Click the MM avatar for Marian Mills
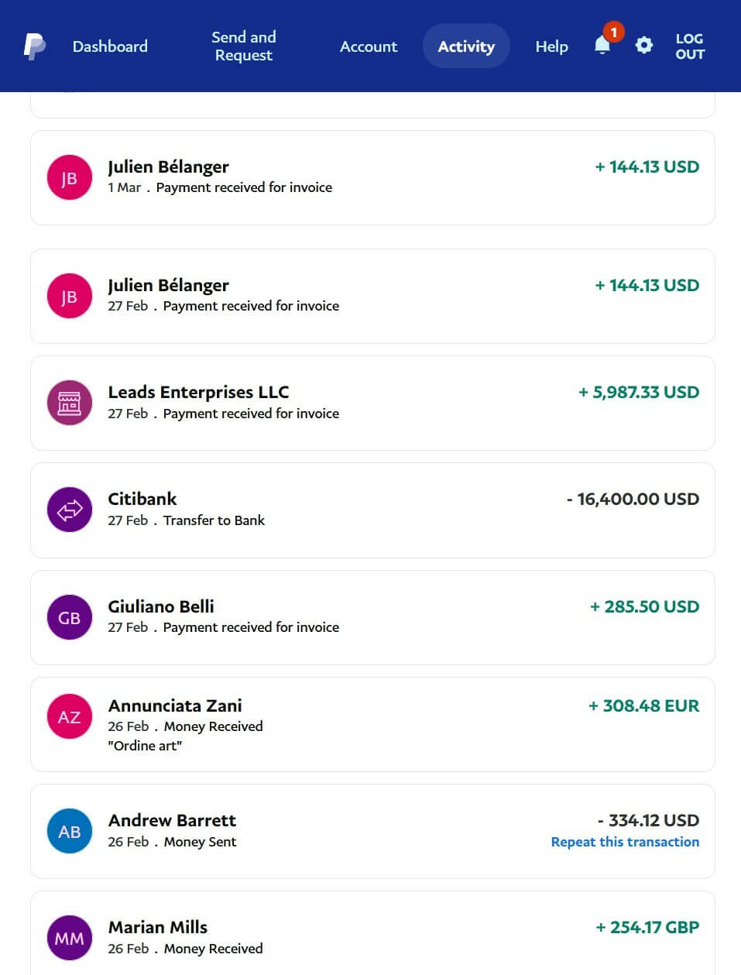 (70, 938)
